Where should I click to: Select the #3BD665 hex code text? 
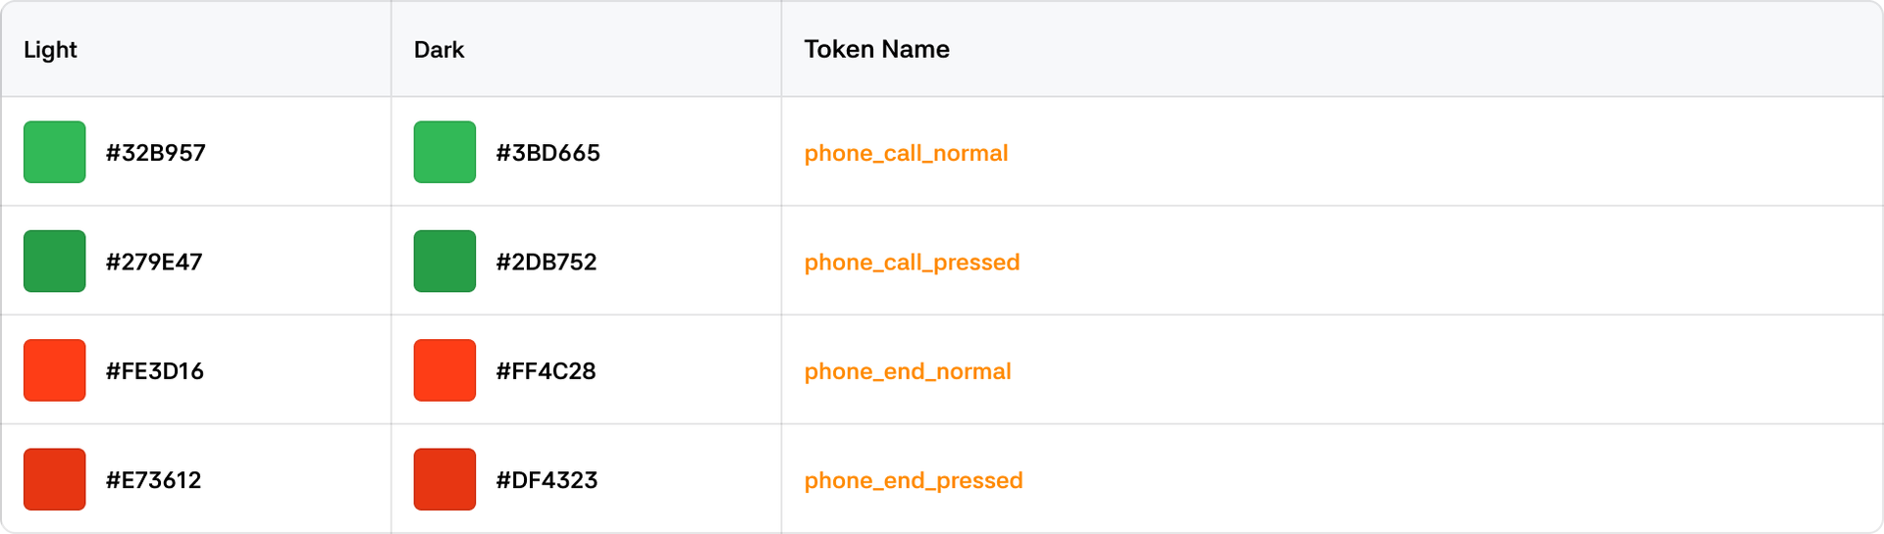point(548,153)
